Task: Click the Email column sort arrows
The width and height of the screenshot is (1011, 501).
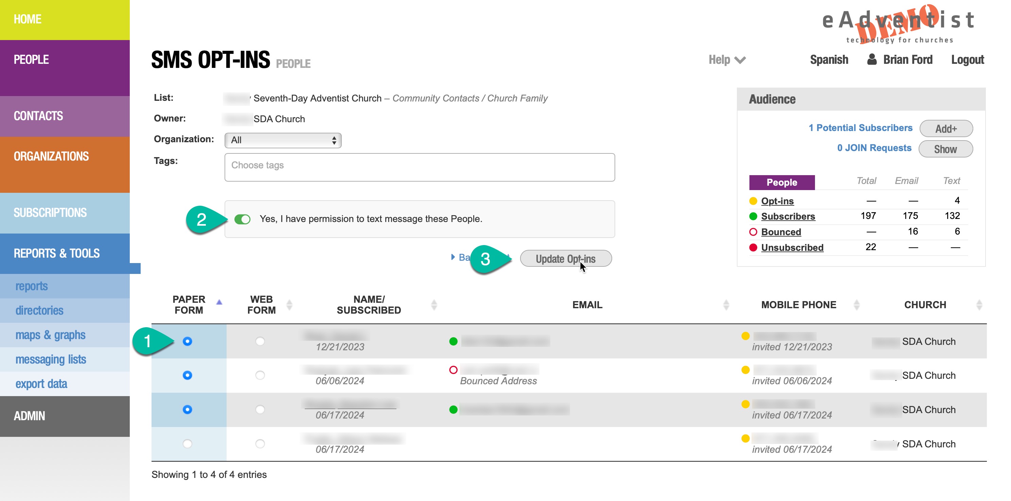Action: tap(726, 304)
